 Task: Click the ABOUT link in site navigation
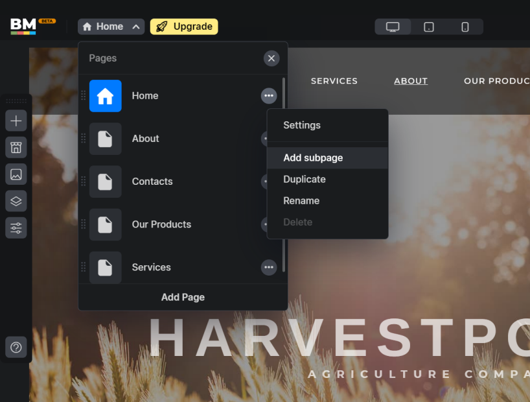tap(411, 81)
